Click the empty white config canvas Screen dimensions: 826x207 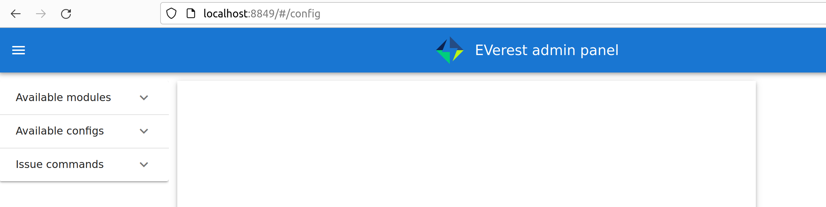pyautogui.click(x=466, y=146)
